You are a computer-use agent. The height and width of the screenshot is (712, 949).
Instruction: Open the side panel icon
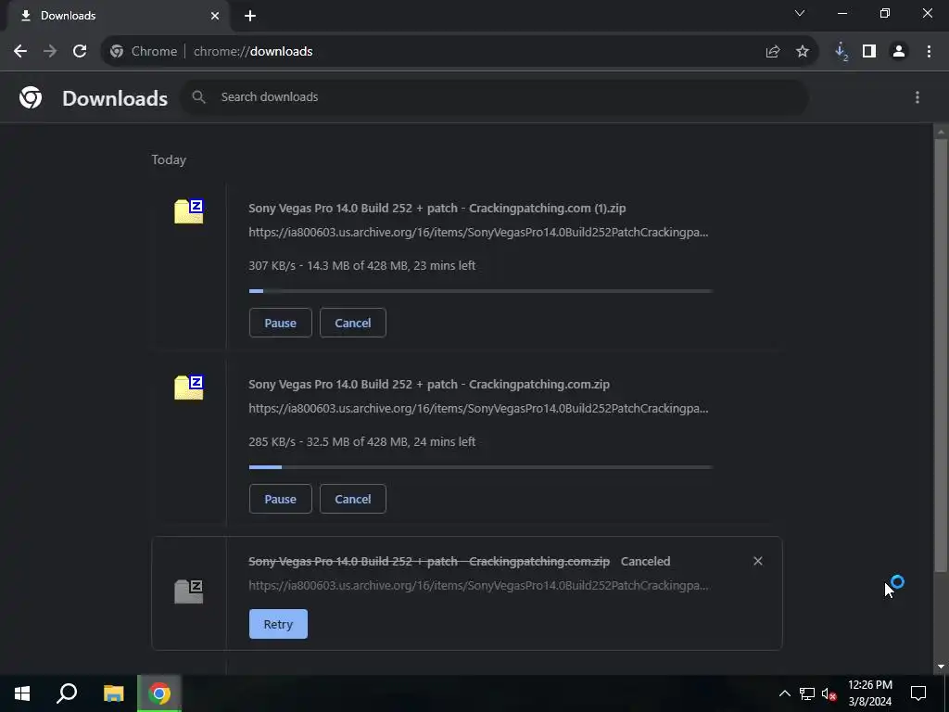pos(869,52)
